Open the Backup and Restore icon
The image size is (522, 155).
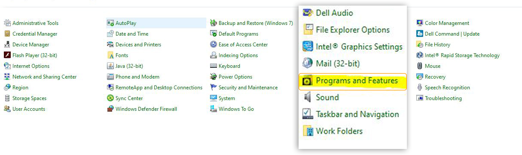point(214,23)
